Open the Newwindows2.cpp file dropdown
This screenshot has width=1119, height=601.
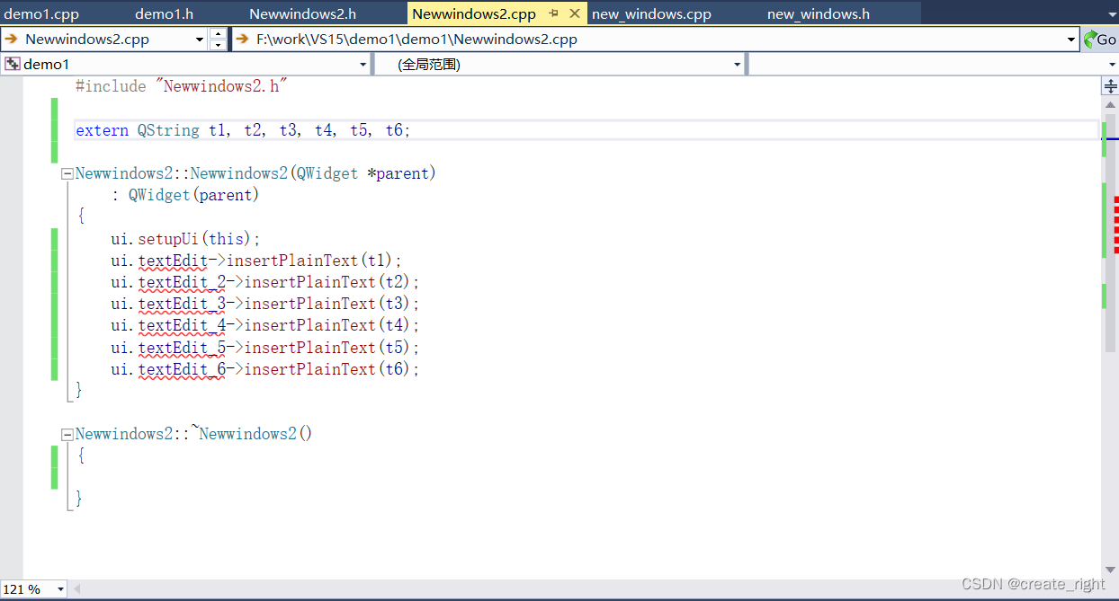click(x=201, y=39)
